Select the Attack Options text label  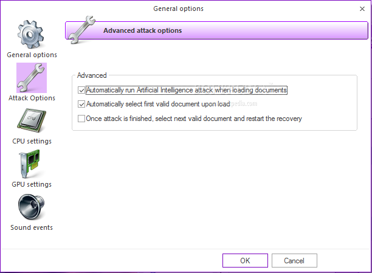pyautogui.click(x=32, y=98)
